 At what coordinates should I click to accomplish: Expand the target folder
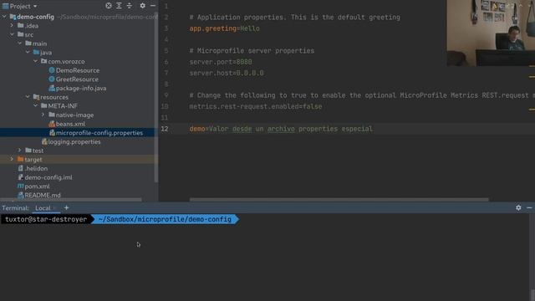tap(12, 160)
